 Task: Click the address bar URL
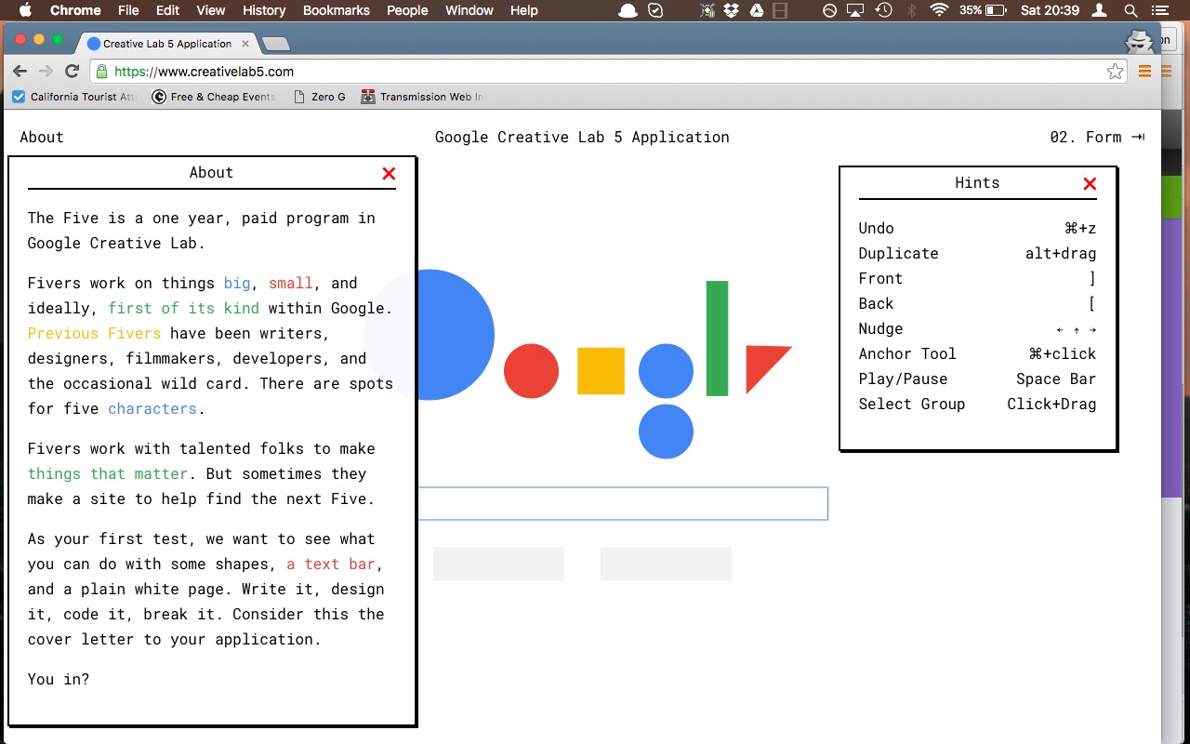[204, 72]
